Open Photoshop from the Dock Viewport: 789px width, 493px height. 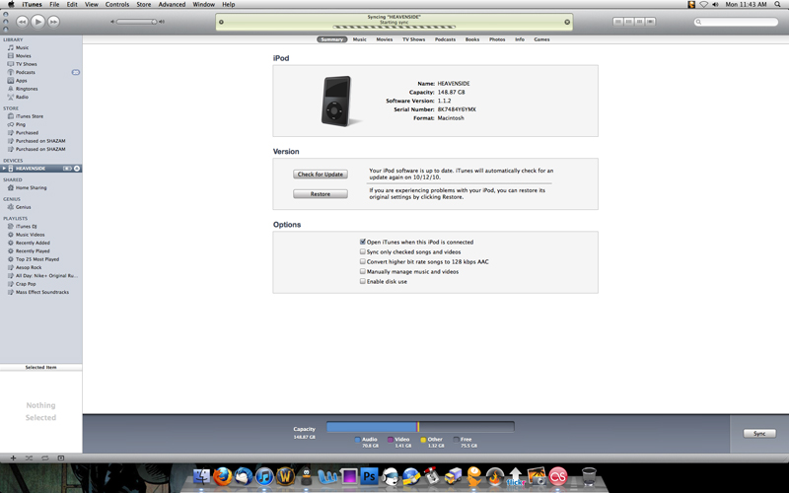[369, 476]
